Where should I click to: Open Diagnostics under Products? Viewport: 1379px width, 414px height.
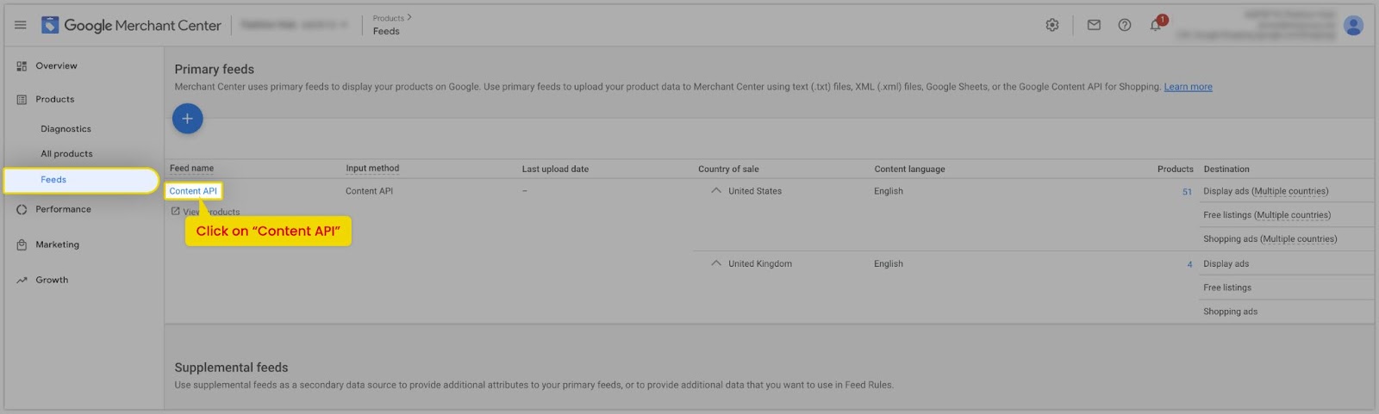pyautogui.click(x=66, y=129)
